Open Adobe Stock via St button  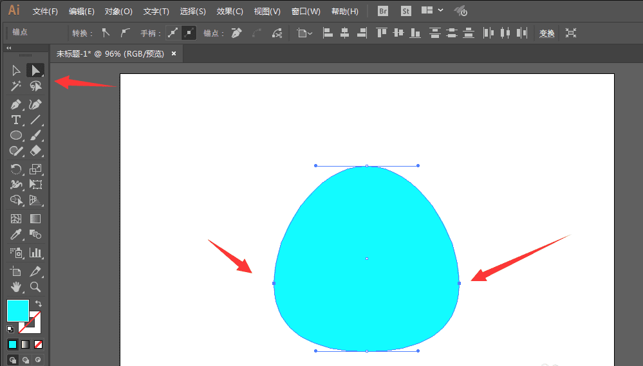[405, 11]
